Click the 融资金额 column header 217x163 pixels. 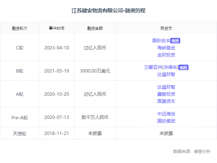[x=95, y=28]
